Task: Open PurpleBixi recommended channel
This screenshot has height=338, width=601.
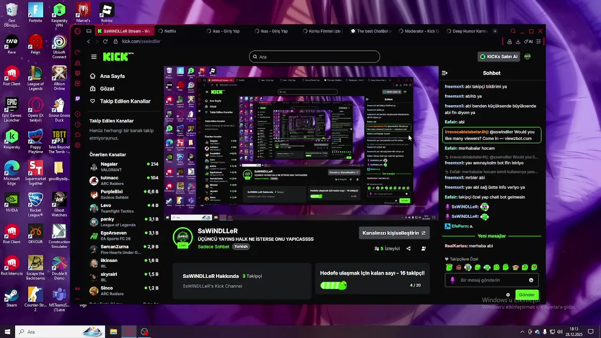Action: click(124, 194)
